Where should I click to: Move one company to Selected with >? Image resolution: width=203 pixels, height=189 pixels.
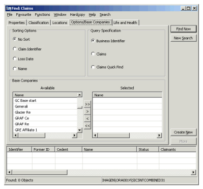[88, 112]
